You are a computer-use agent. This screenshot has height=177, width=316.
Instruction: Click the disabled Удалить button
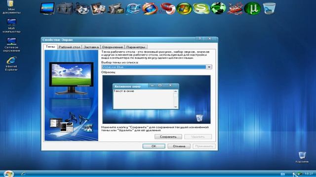pyautogui.click(x=198, y=137)
